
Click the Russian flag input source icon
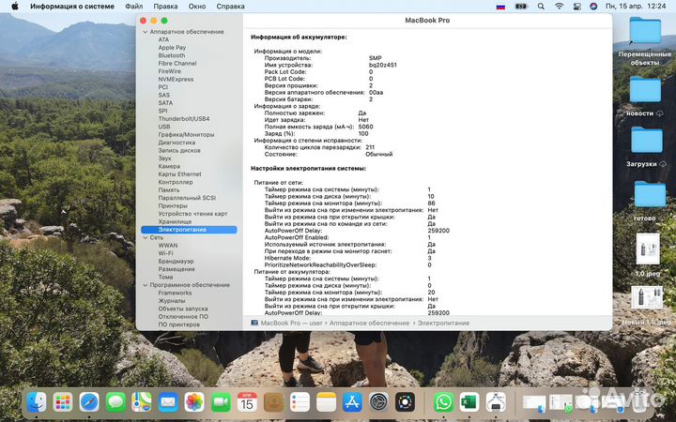[x=500, y=7]
